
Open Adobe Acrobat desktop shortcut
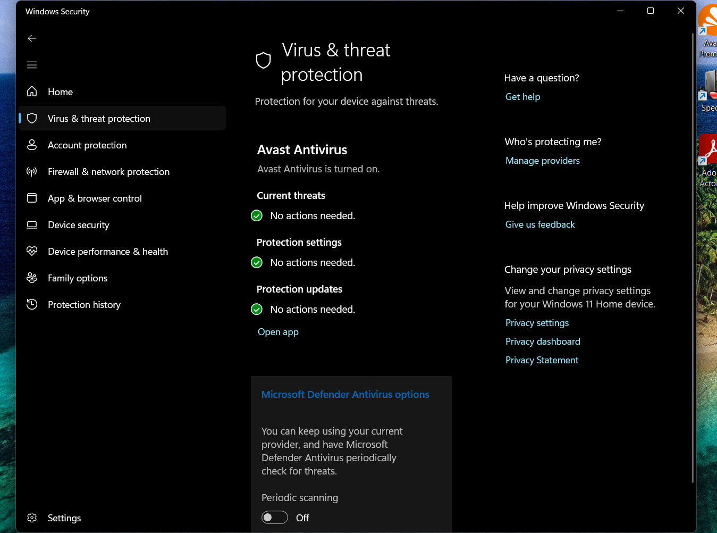pos(707,161)
